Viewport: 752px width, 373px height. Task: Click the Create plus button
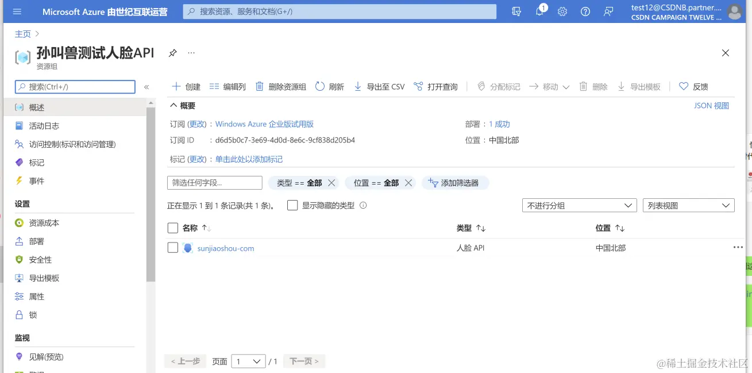(x=186, y=87)
